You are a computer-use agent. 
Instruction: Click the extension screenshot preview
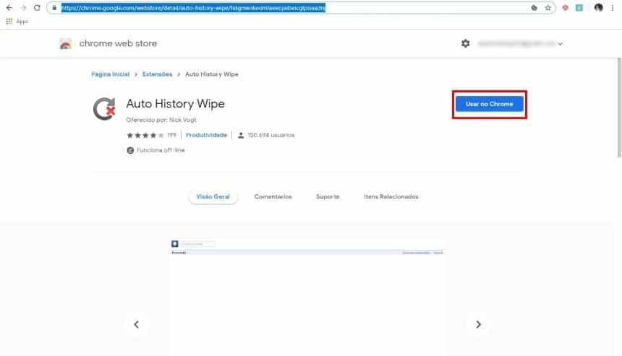(307, 297)
